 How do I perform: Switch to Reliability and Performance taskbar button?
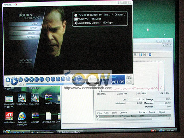point(70,132)
